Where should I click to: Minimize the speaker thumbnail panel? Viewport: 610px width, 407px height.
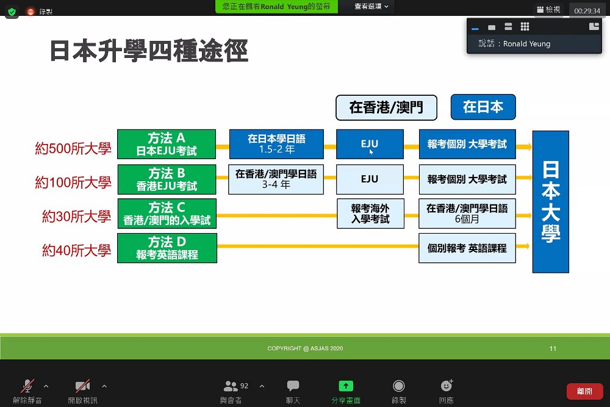475,27
